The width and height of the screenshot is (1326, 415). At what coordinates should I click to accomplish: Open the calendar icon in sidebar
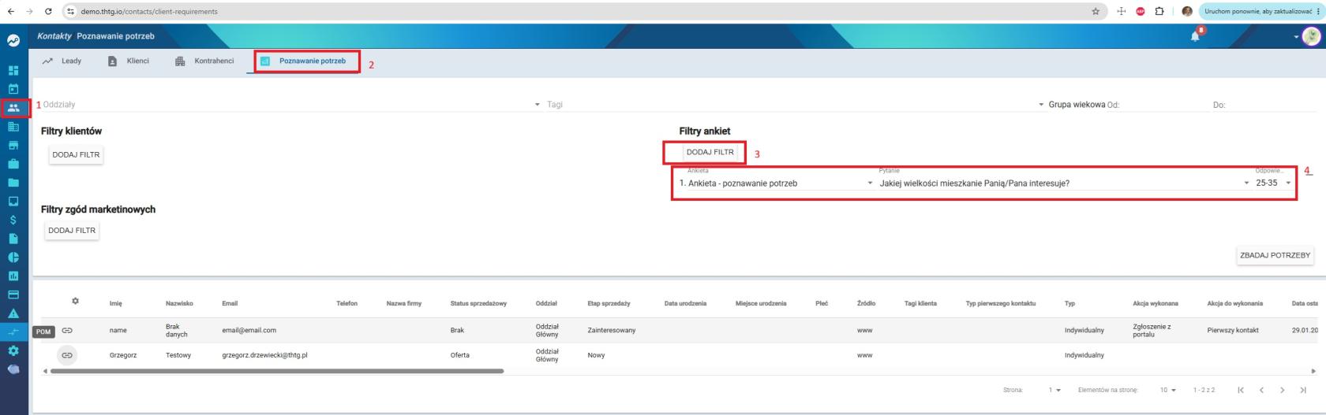tap(13, 89)
